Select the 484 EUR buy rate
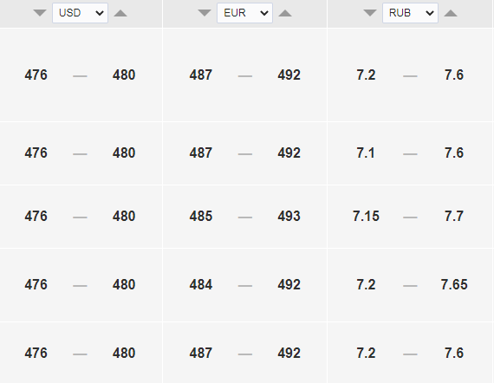The width and height of the screenshot is (494, 383). [201, 285]
